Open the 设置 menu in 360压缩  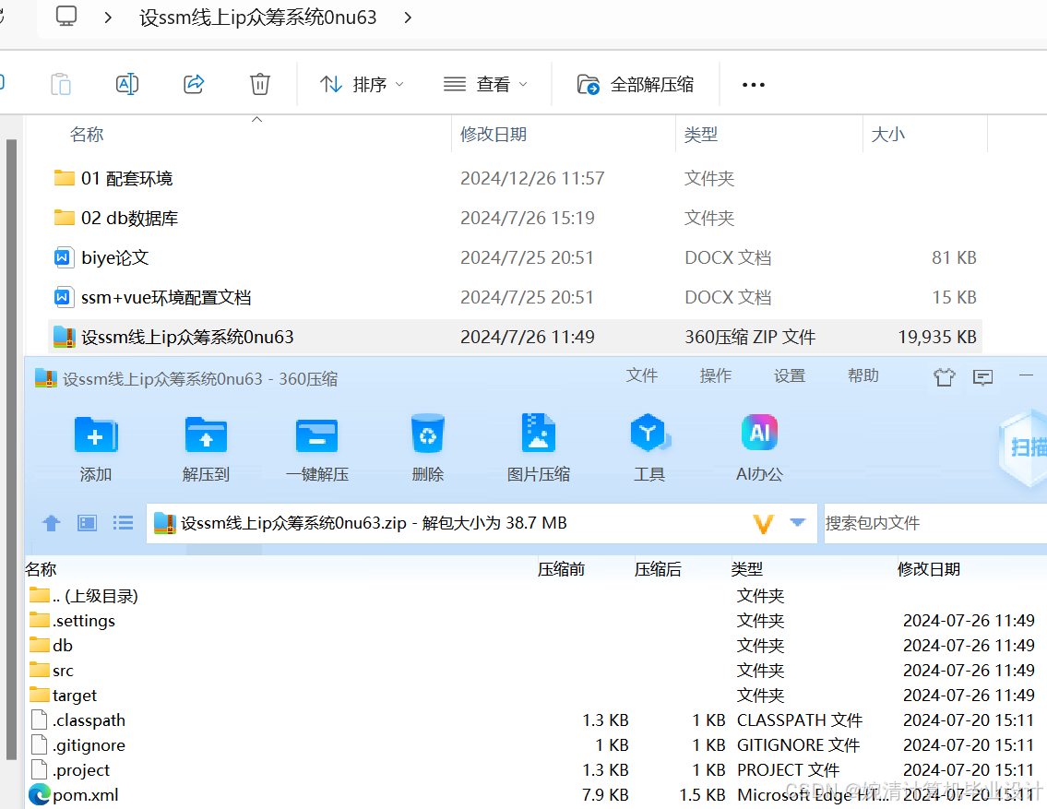tap(790, 375)
